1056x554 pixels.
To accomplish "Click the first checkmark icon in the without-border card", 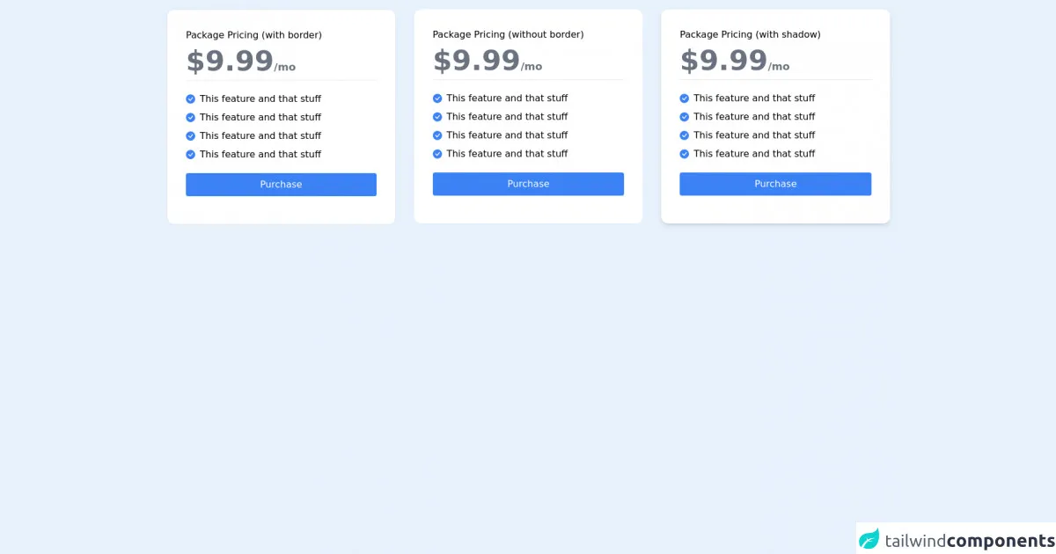I will pyautogui.click(x=437, y=98).
